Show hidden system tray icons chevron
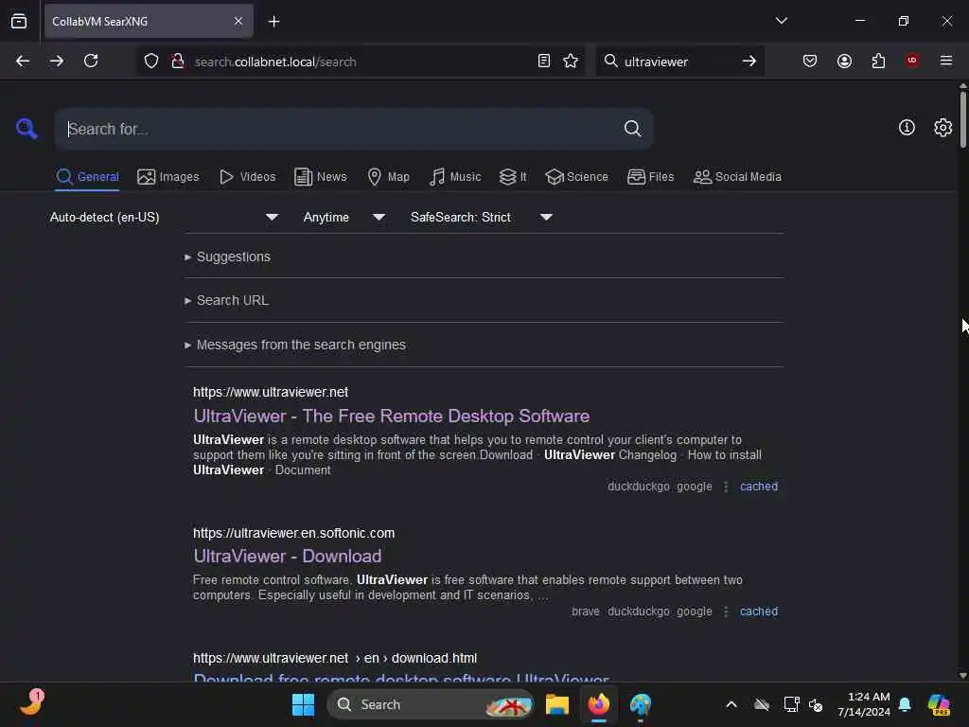Image resolution: width=969 pixels, height=727 pixels. coord(731,704)
